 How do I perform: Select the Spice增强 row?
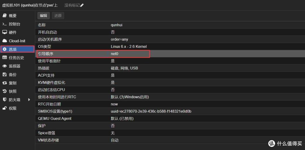(170, 133)
